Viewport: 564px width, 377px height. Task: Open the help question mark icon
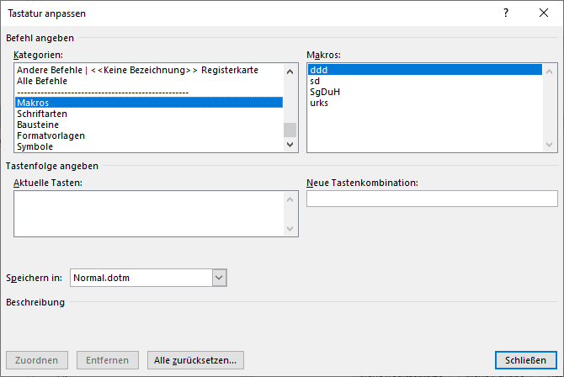coord(506,13)
